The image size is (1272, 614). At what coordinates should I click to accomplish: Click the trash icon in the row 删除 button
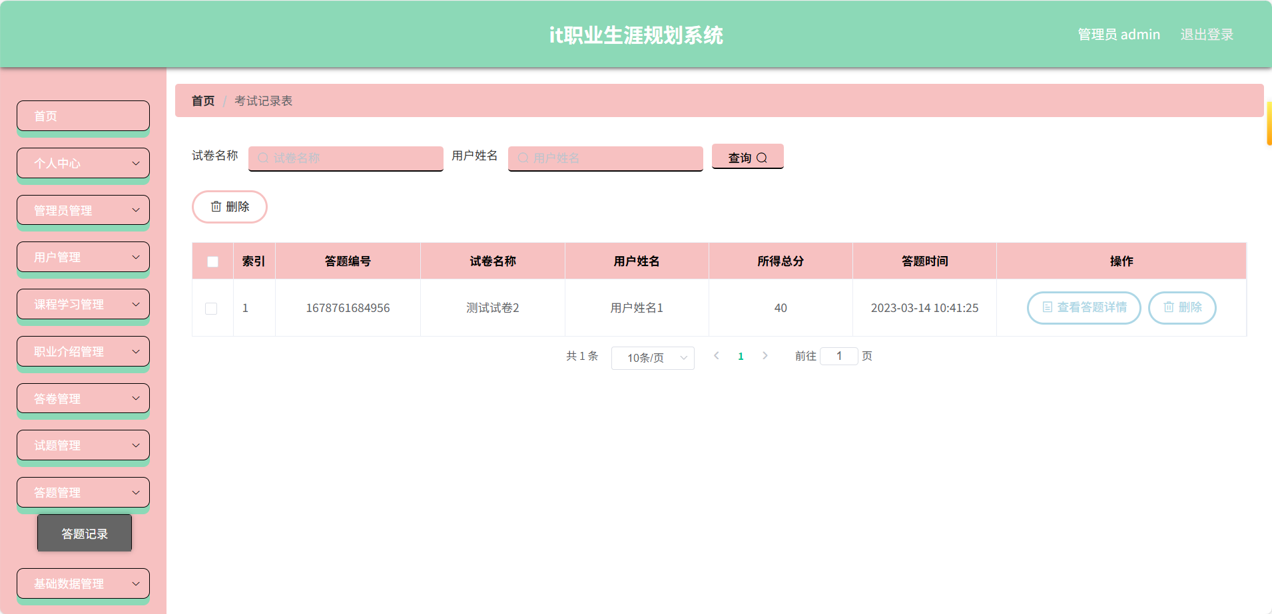[x=1169, y=307]
